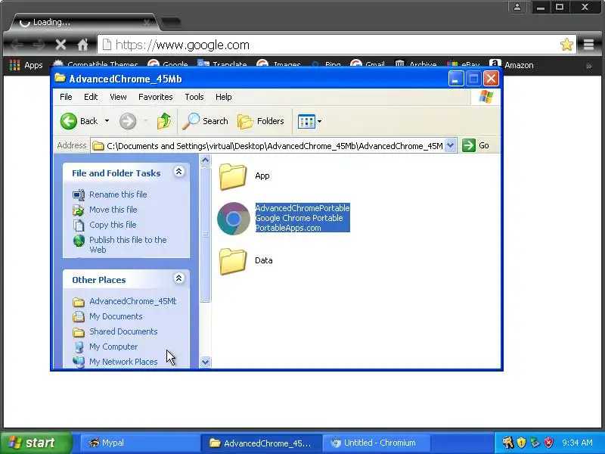The image size is (605, 454).
Task: Go up one folder level
Action: pyautogui.click(x=164, y=121)
